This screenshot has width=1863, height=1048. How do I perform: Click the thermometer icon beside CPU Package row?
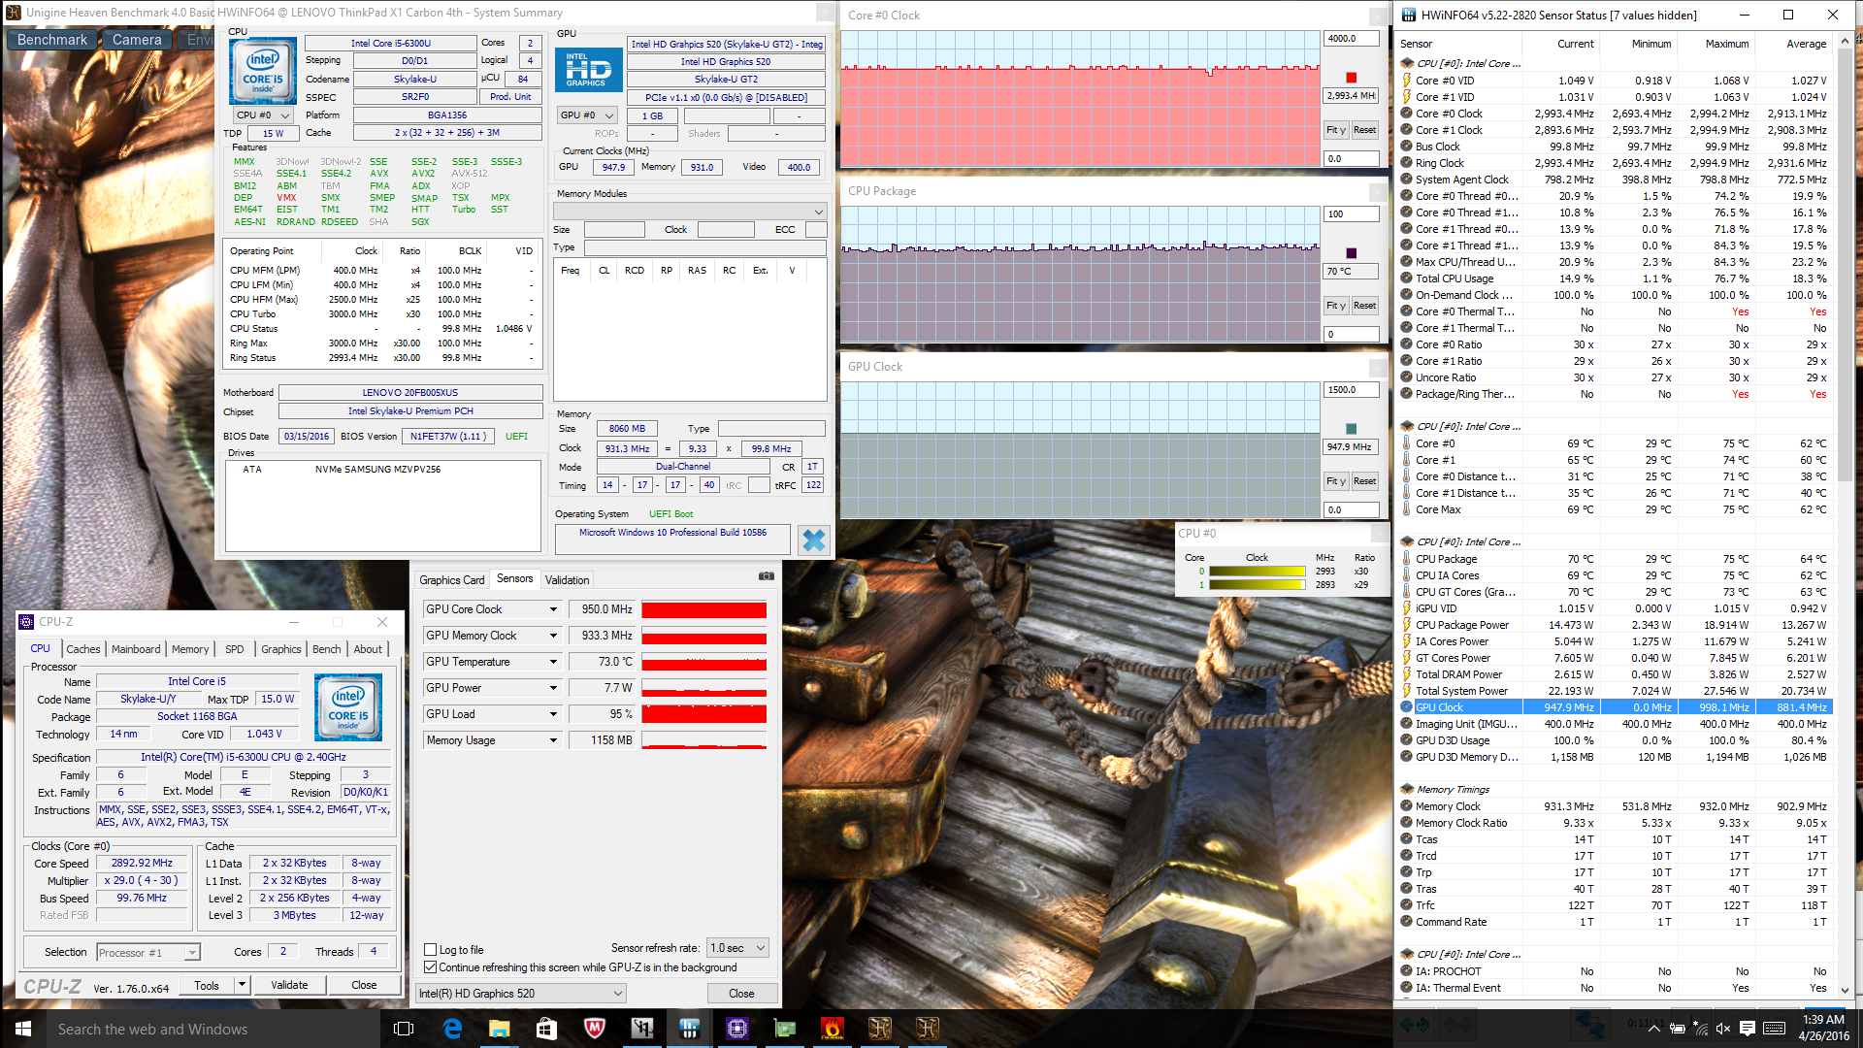(1407, 559)
